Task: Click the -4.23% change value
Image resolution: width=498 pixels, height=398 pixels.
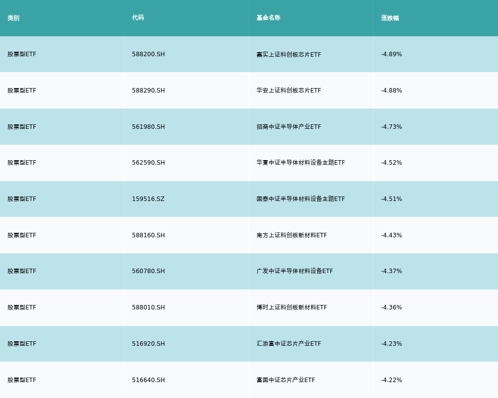Action: (391, 344)
